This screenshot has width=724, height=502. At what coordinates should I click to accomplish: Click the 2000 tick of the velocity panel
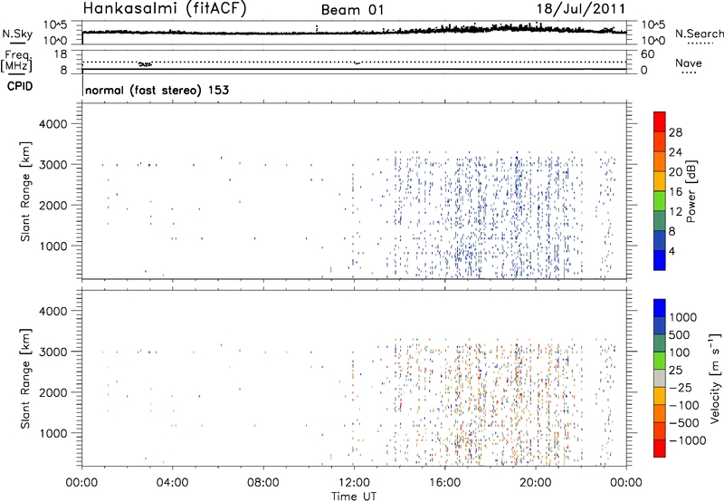pyautogui.click(x=53, y=392)
